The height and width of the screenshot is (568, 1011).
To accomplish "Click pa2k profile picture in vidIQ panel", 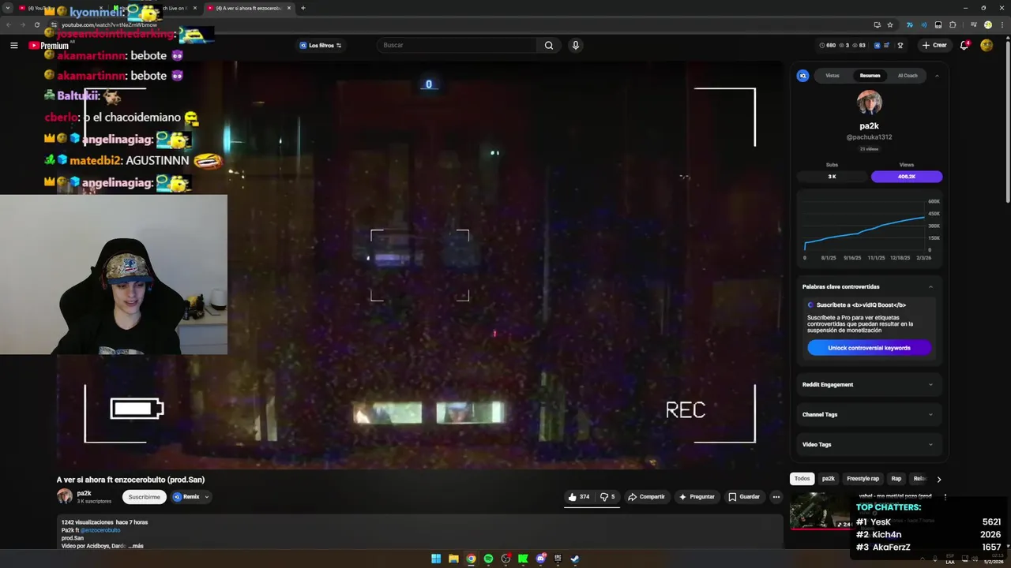I will [x=869, y=103].
